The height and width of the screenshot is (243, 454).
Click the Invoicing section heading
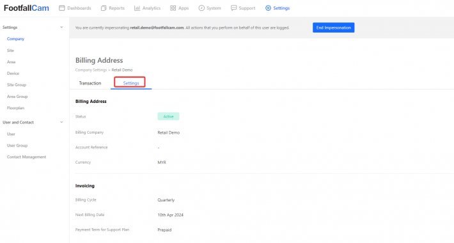pos(85,186)
